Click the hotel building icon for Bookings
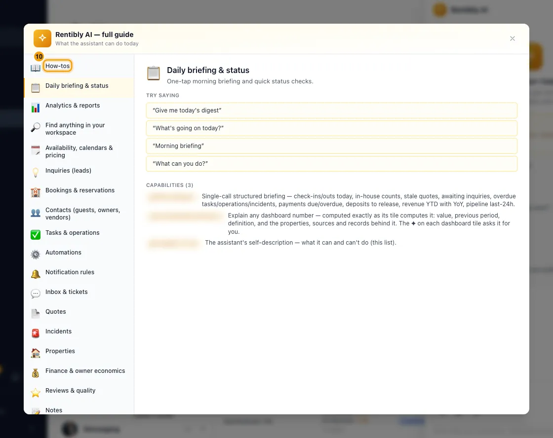 (x=35, y=192)
